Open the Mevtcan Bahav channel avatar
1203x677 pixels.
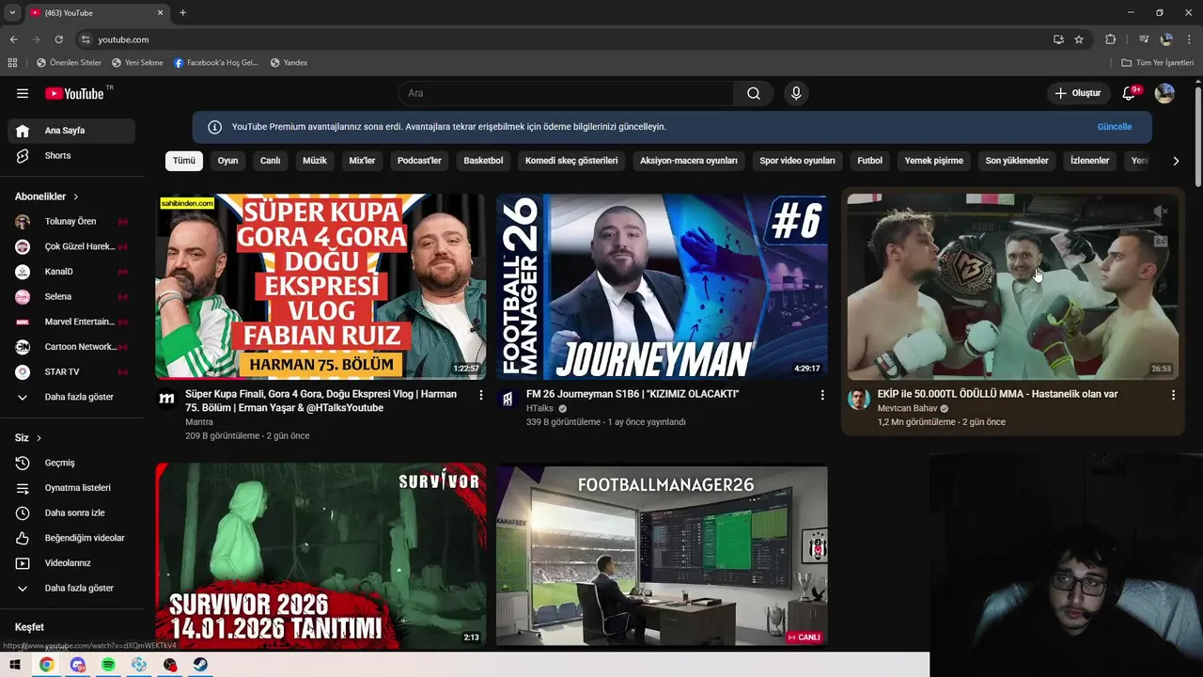859,399
